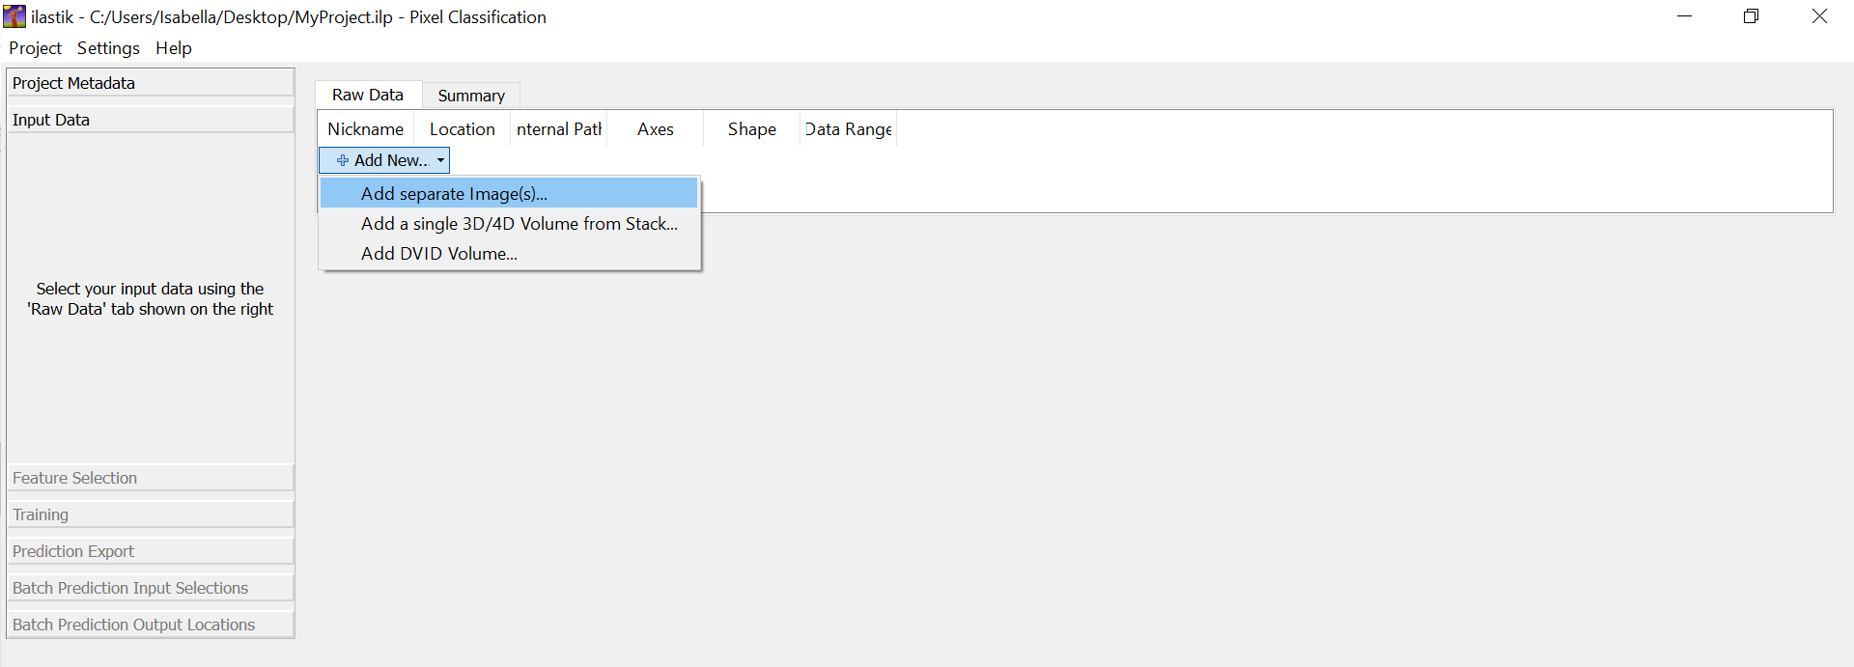Click the ilastik application icon in title bar
The width and height of the screenshot is (1854, 667).
[14, 16]
